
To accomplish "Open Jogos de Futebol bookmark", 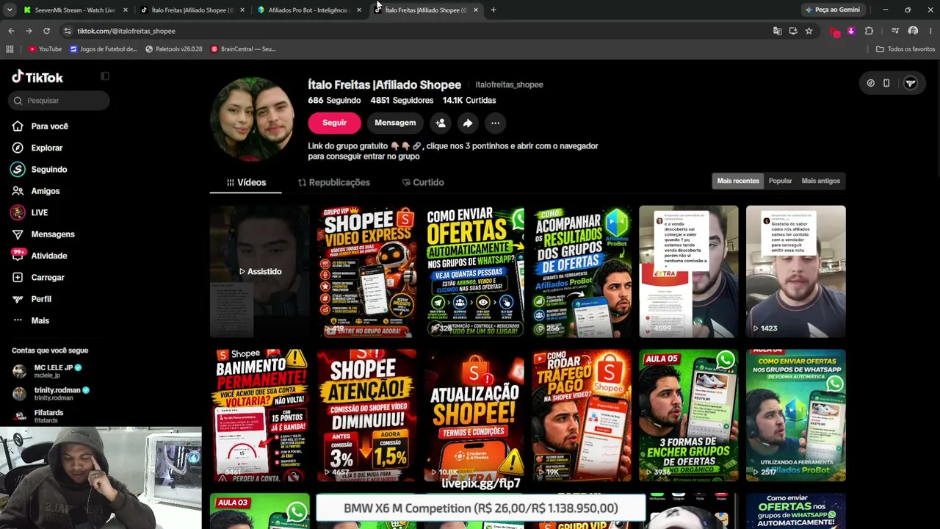I will [x=104, y=49].
